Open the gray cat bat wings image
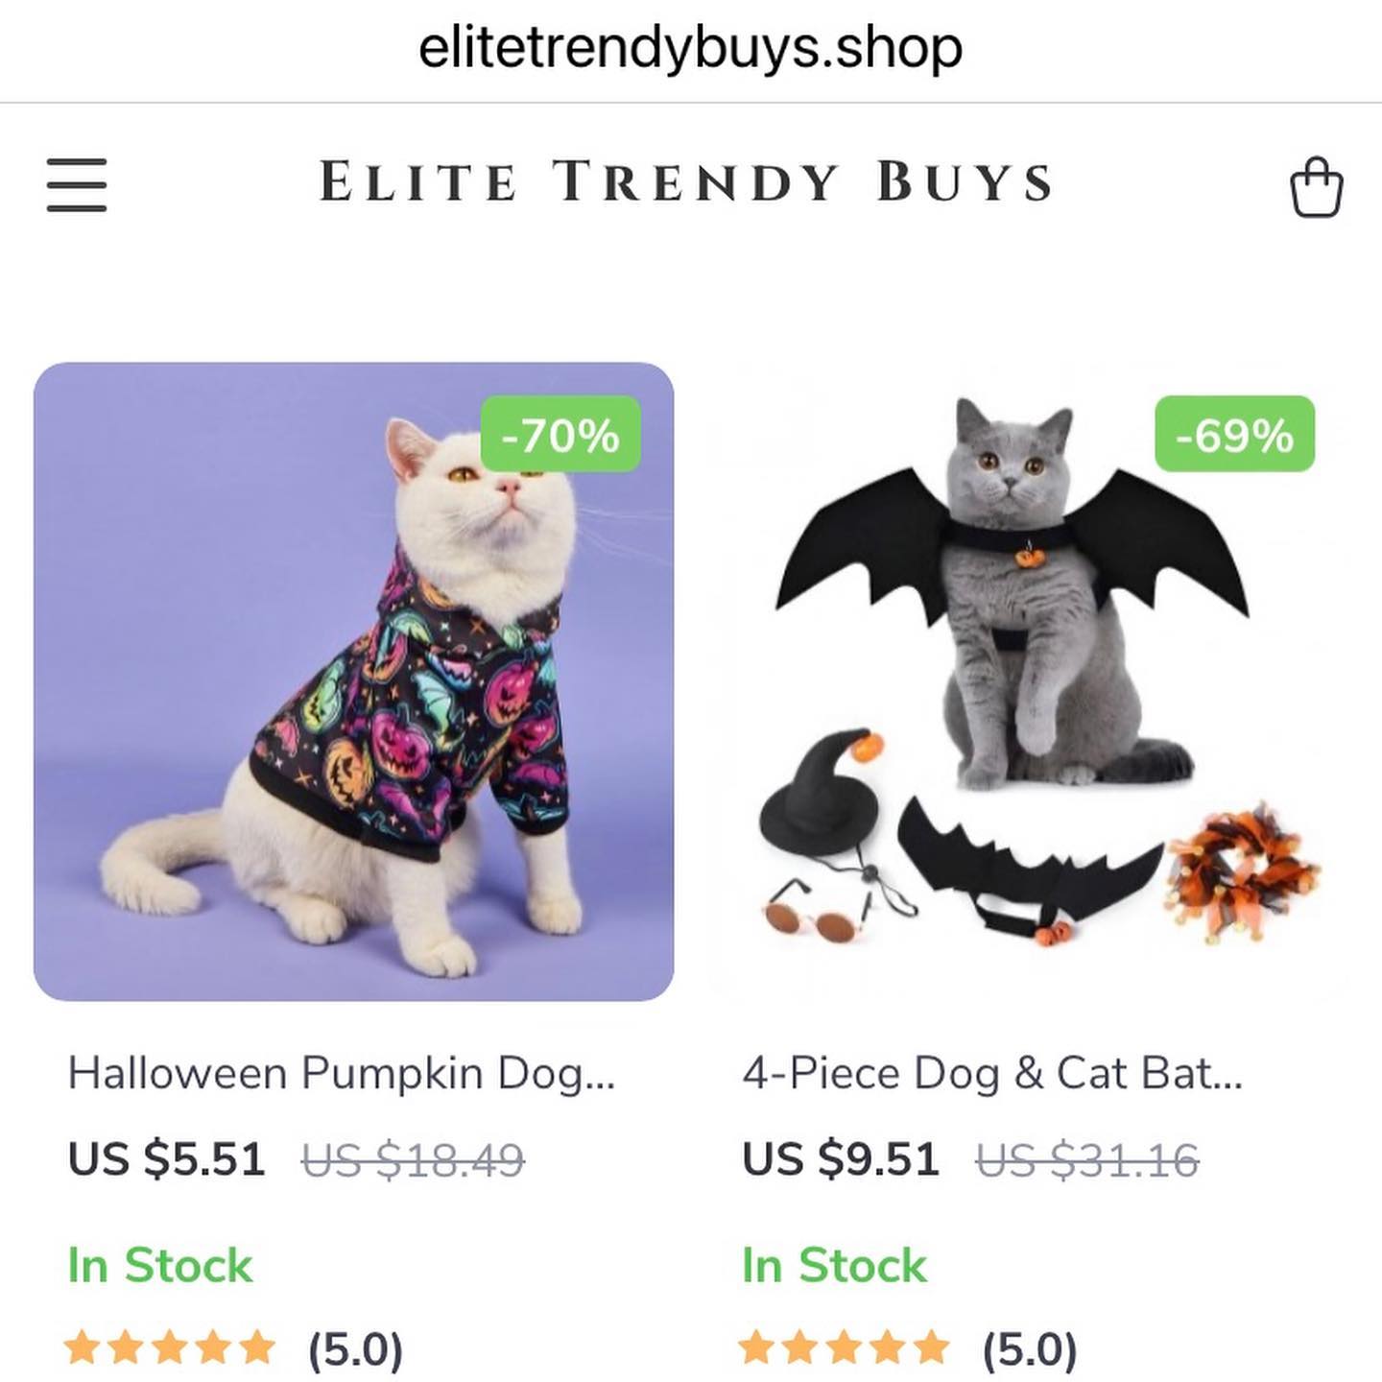The height and width of the screenshot is (1382, 1382). tap(1028, 681)
